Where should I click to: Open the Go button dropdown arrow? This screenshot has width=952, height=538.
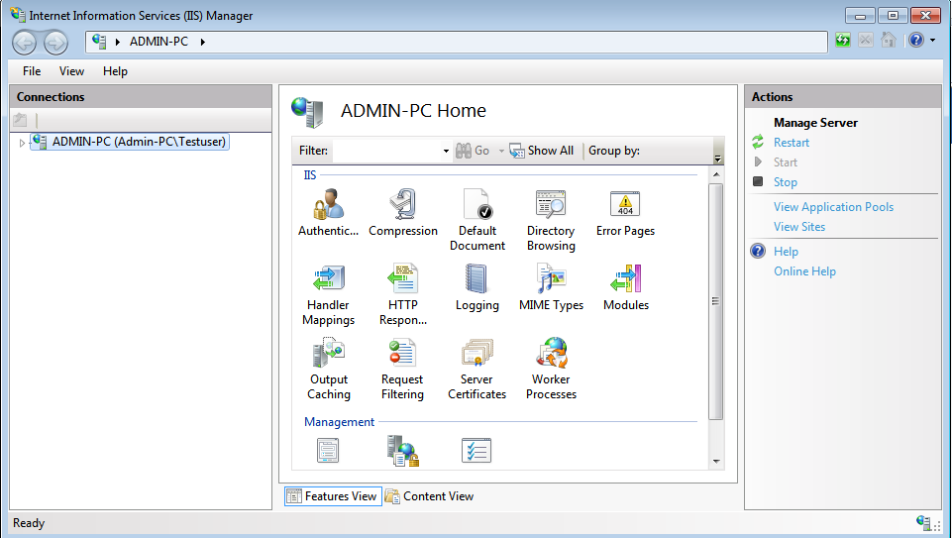point(501,151)
